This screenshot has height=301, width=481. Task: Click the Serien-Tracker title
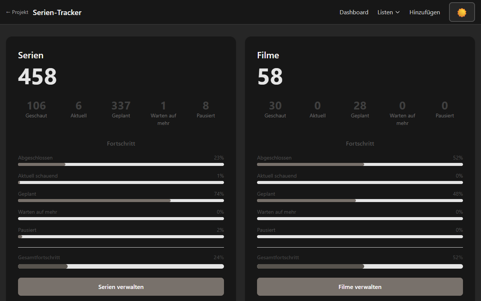(57, 12)
